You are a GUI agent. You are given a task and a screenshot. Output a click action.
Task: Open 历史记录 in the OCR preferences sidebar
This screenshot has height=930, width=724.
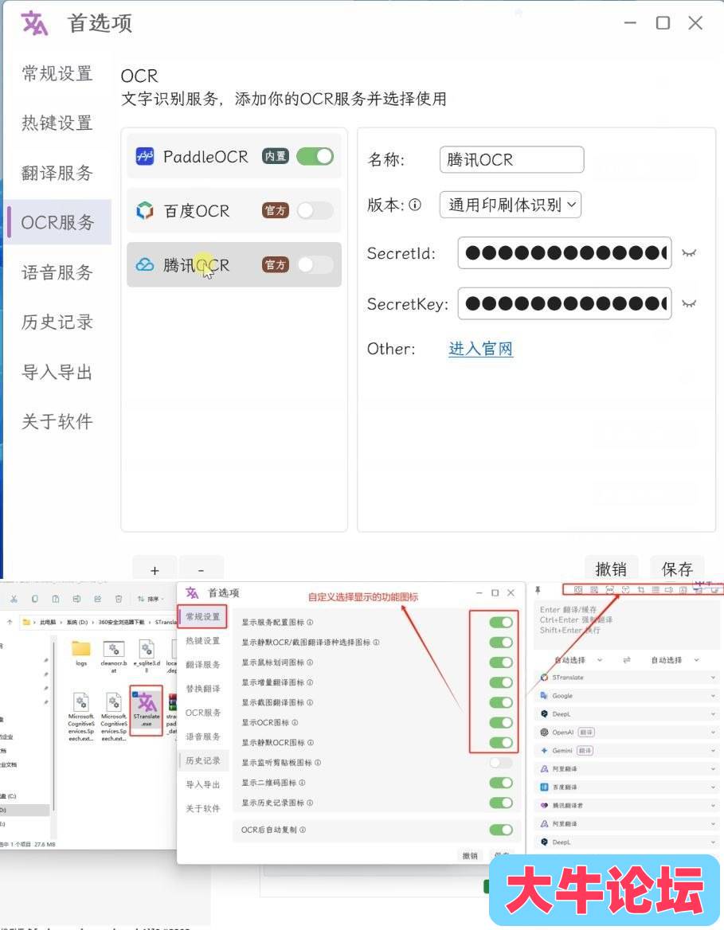[x=57, y=322]
